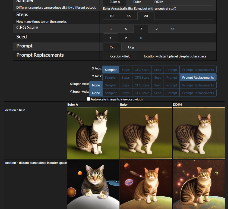Select location = field replacement tab
The height and width of the screenshot is (209, 228).
[120, 56]
